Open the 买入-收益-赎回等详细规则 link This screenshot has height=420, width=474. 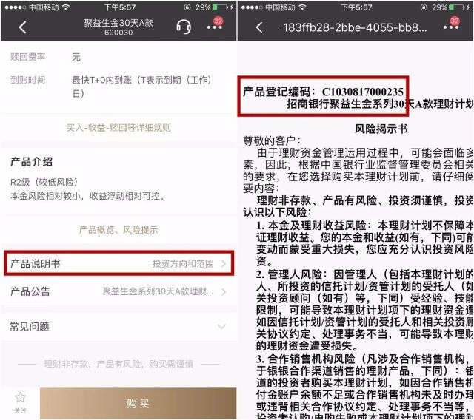tap(118, 128)
